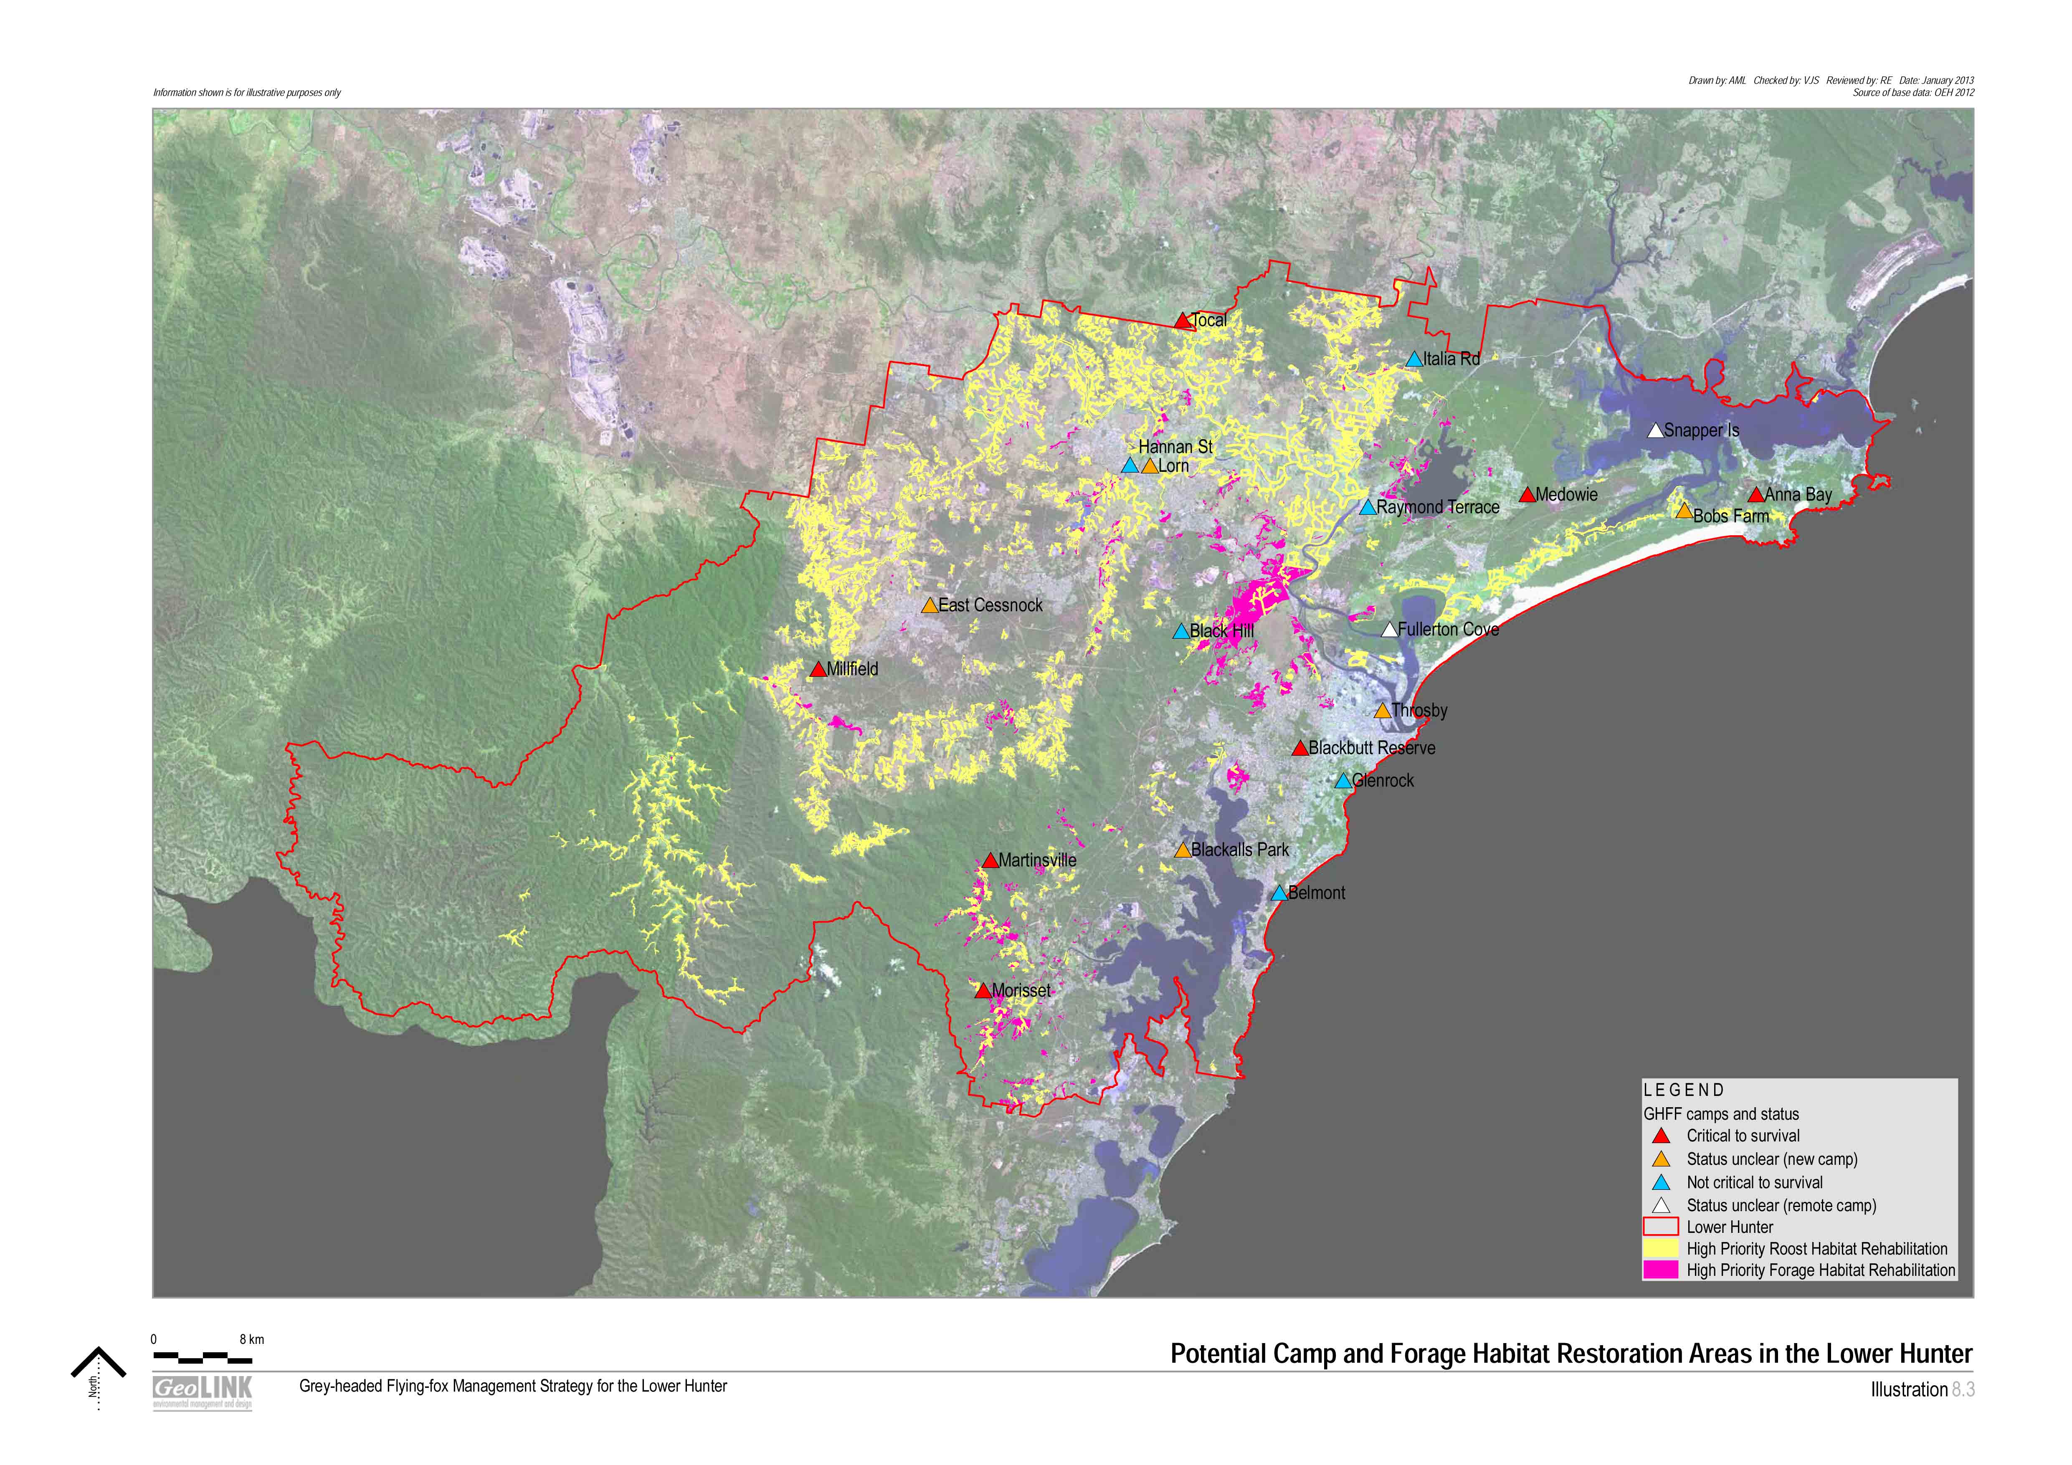2072x1465 pixels.
Task: Click 'GHFF camps and status' legend subtitle
Action: click(1721, 1115)
